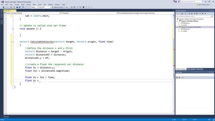The height and width of the screenshot is (121, 215).
Task: Pin the Projectile.cs tab
Action: pos(13,11)
